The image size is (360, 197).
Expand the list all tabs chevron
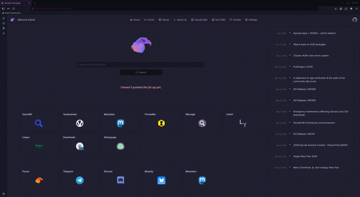coord(343,3)
